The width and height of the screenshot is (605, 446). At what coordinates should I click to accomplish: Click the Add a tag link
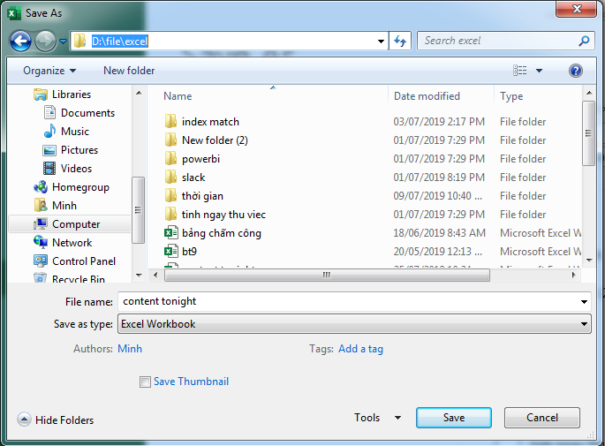coord(360,349)
